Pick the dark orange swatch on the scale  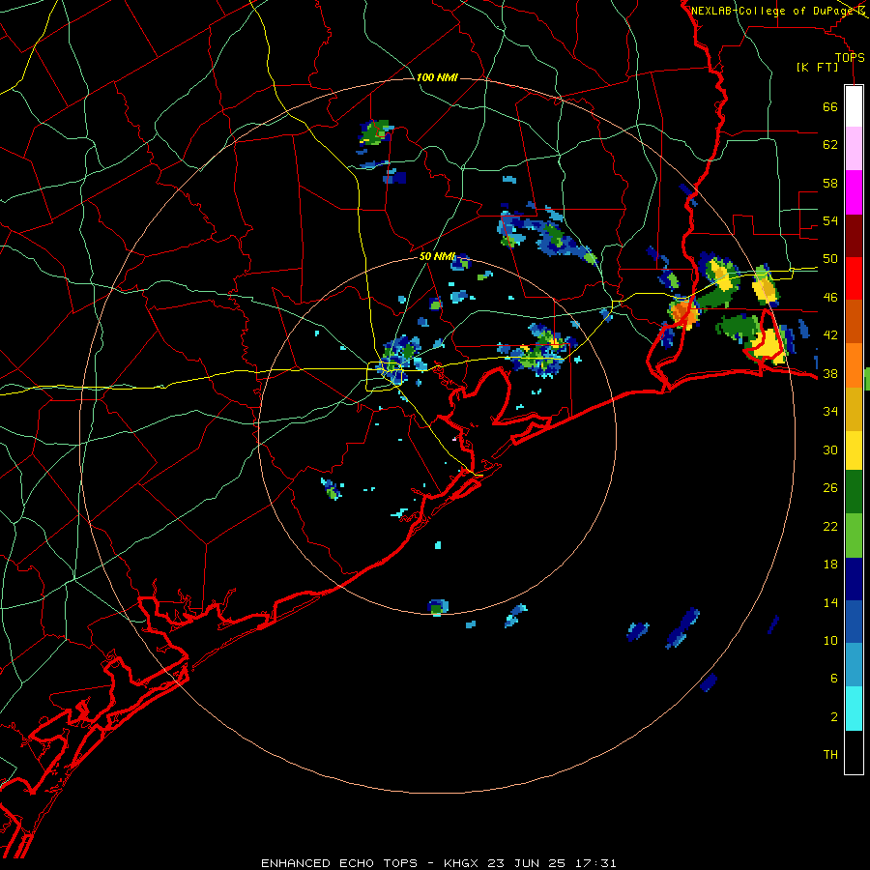coord(854,321)
